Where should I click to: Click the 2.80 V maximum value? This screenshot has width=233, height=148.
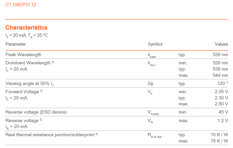(x=221, y=104)
